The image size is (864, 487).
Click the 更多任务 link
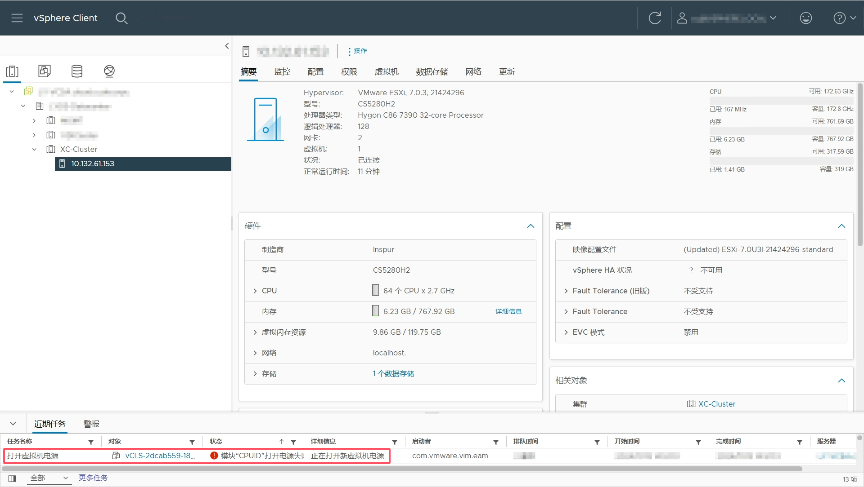(93, 478)
